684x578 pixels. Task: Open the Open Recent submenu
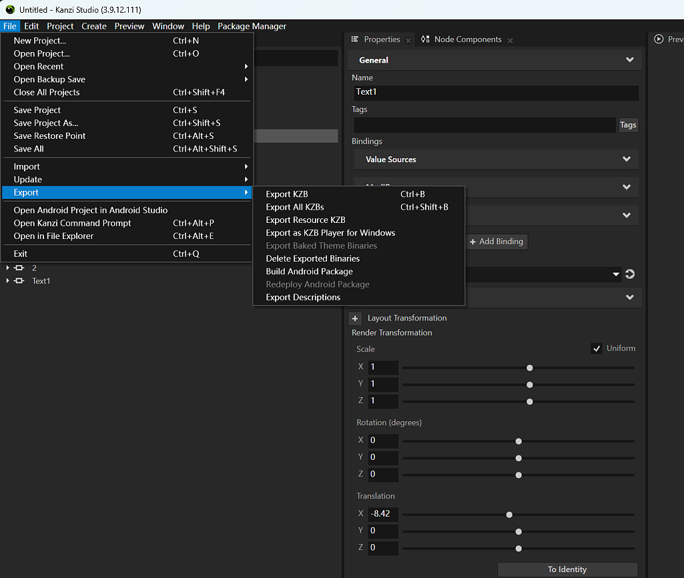point(127,66)
